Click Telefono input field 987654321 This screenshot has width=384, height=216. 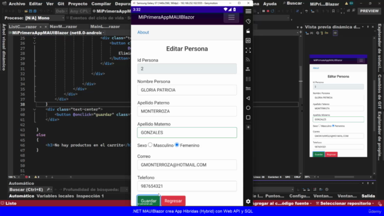[x=187, y=186]
